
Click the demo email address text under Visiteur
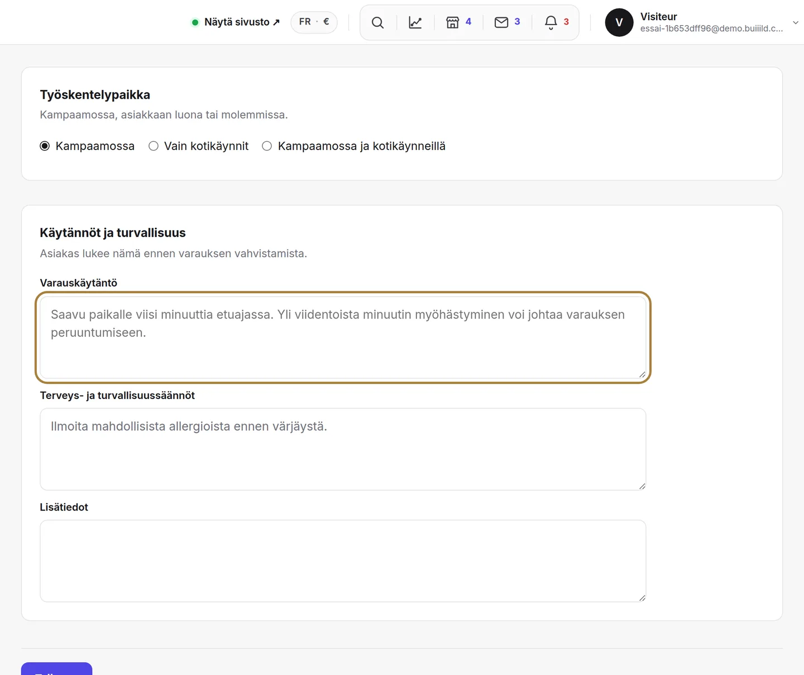tap(712, 28)
